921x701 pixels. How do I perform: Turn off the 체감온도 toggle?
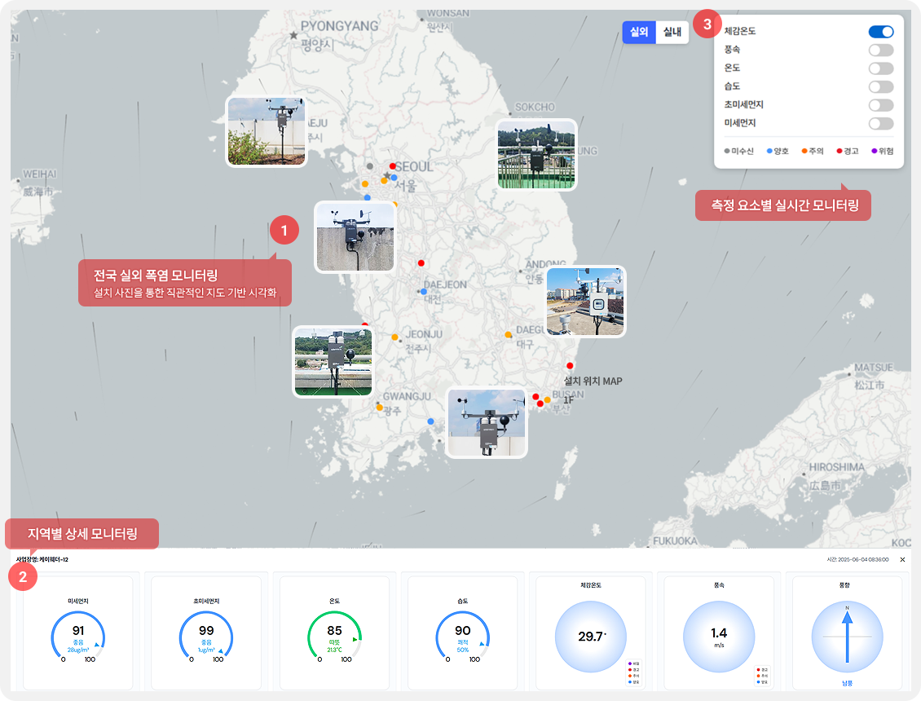tap(880, 32)
